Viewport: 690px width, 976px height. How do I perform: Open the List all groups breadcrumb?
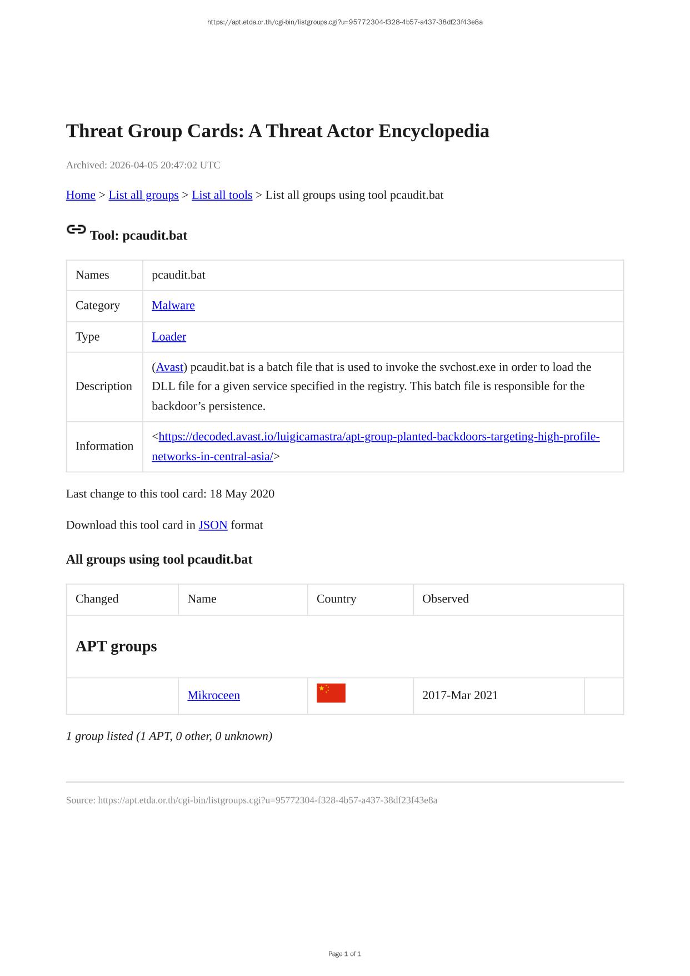coord(143,195)
